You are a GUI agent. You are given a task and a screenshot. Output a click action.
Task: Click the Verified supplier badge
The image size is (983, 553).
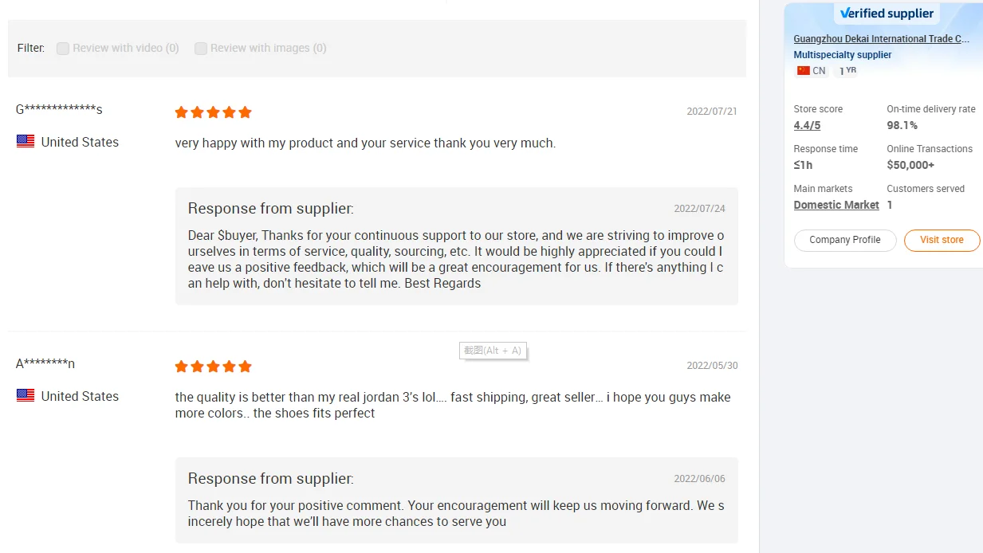tap(887, 14)
